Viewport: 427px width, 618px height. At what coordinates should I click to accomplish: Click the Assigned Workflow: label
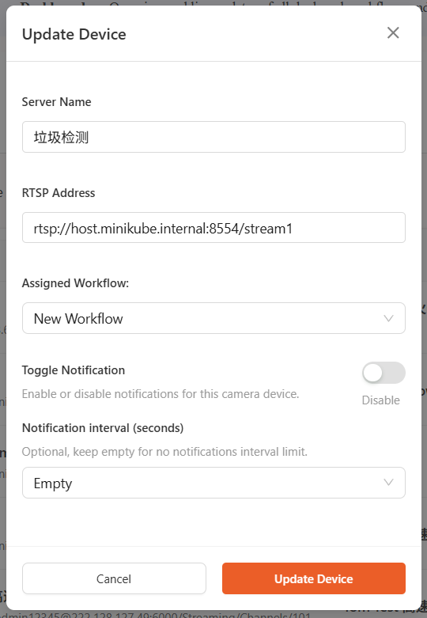(75, 283)
